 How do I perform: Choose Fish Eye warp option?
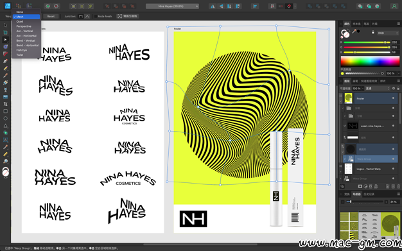pos(22,50)
